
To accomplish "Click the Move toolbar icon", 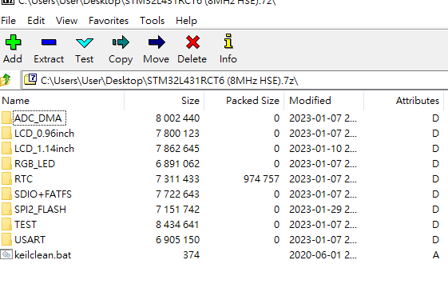I will [157, 42].
